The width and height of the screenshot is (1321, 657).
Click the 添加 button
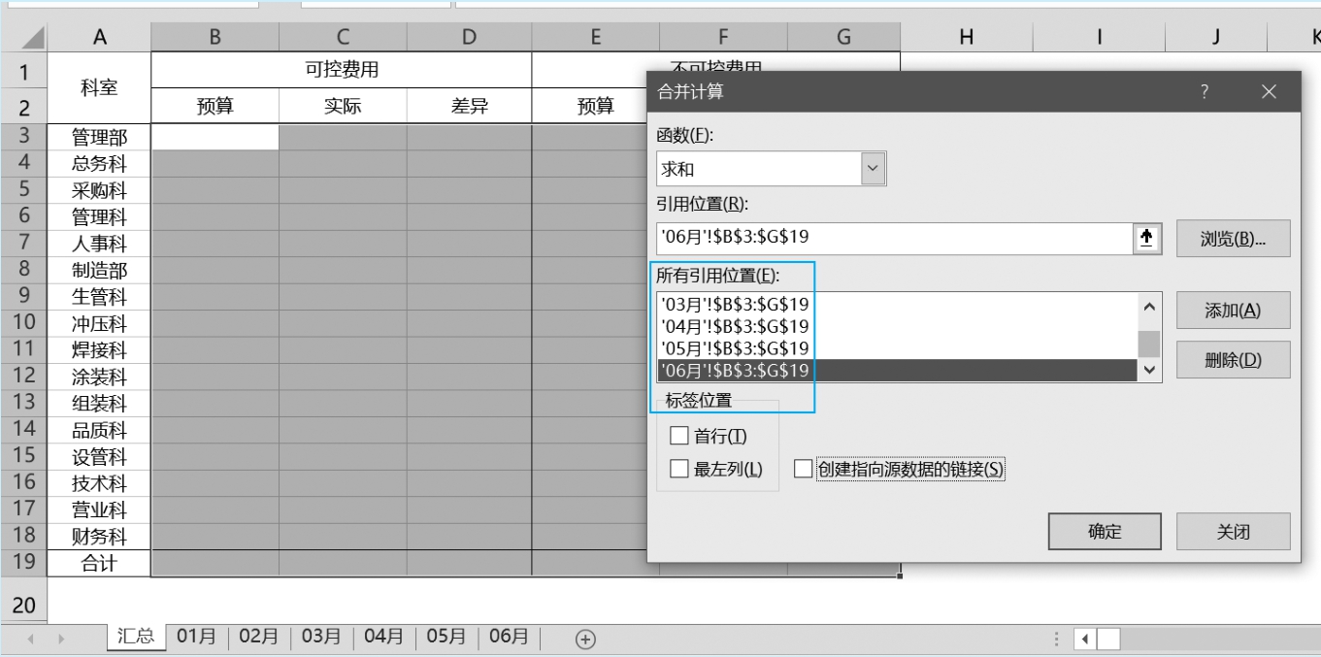click(1233, 311)
